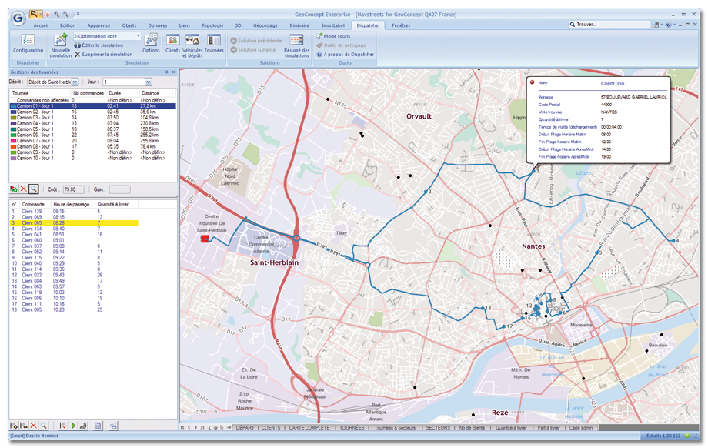Screen dimensions: 708x448
Task: Expand the Dépôt dropdown
Action: click(x=75, y=82)
